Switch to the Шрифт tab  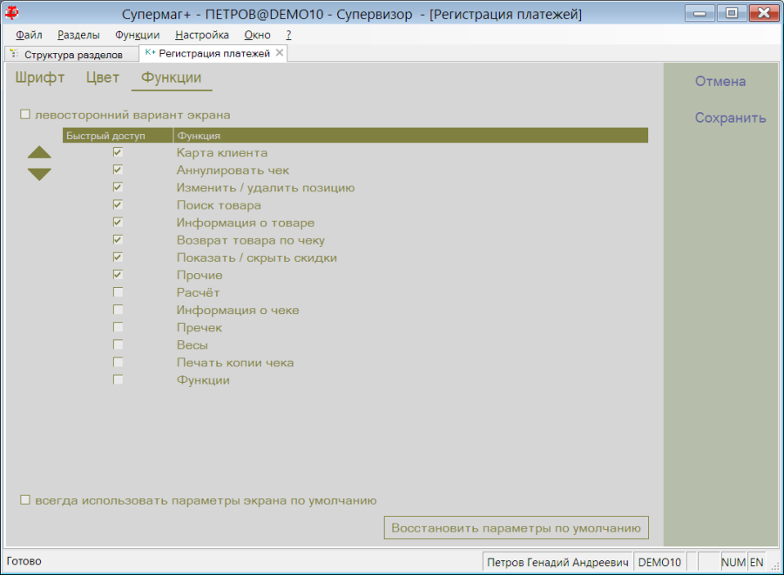coord(40,78)
